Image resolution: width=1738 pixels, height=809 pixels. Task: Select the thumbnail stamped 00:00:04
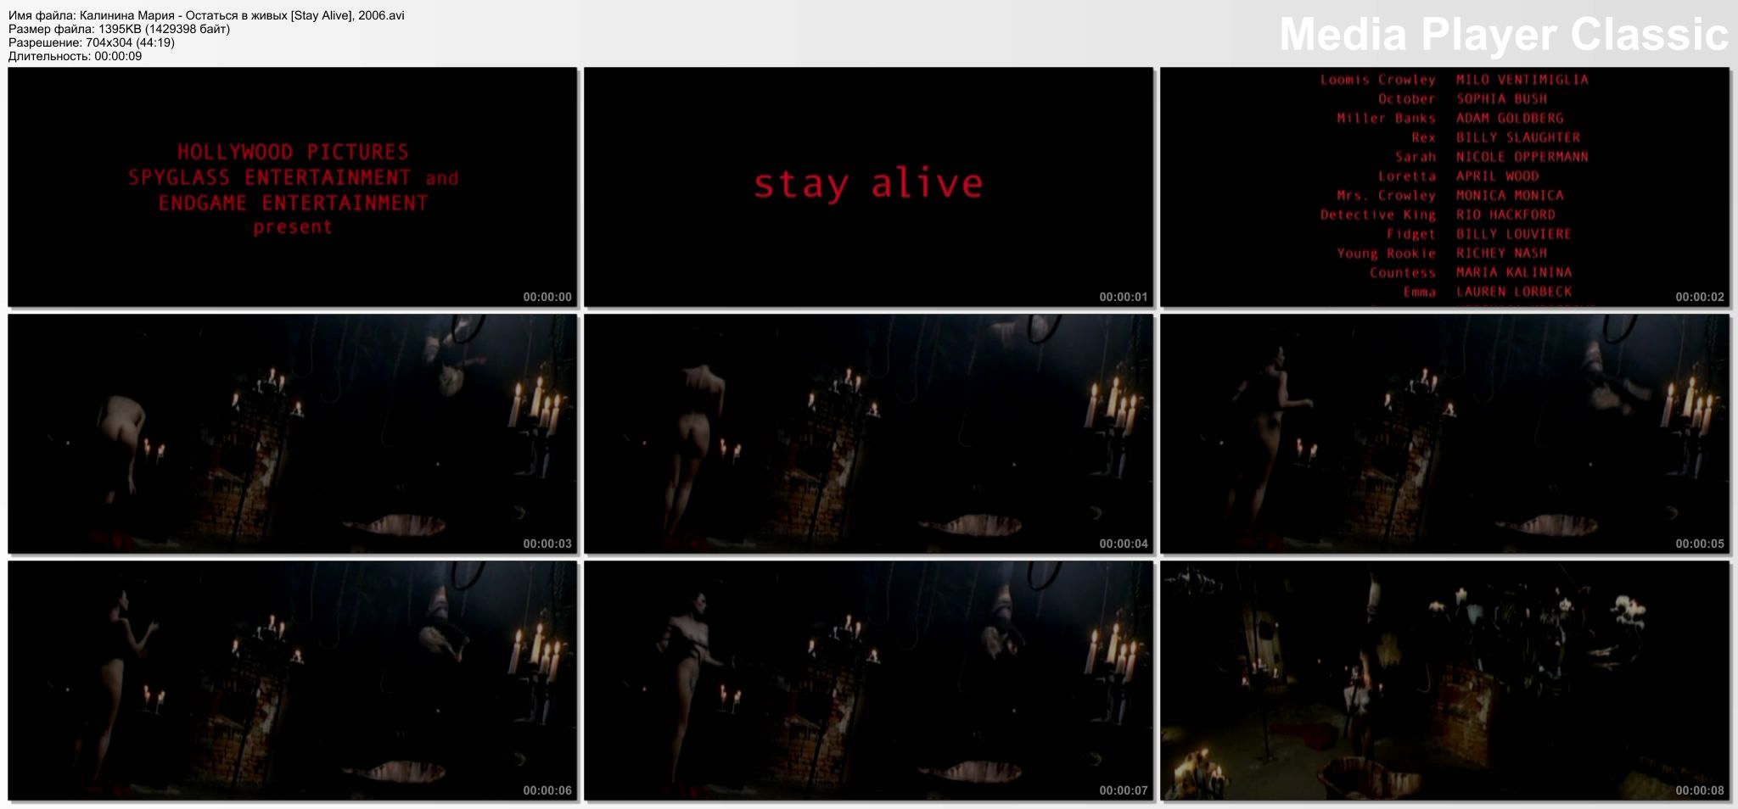point(868,433)
